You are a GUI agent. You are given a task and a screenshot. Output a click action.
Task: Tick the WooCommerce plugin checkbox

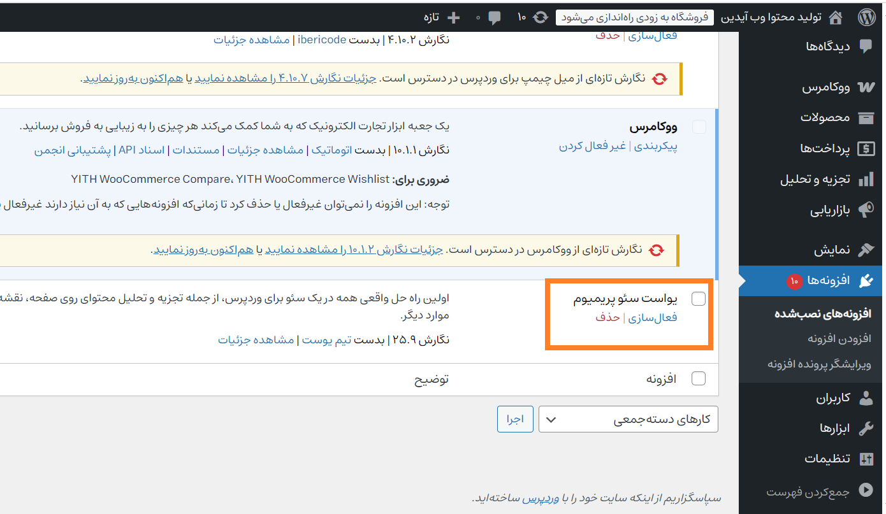(x=699, y=127)
